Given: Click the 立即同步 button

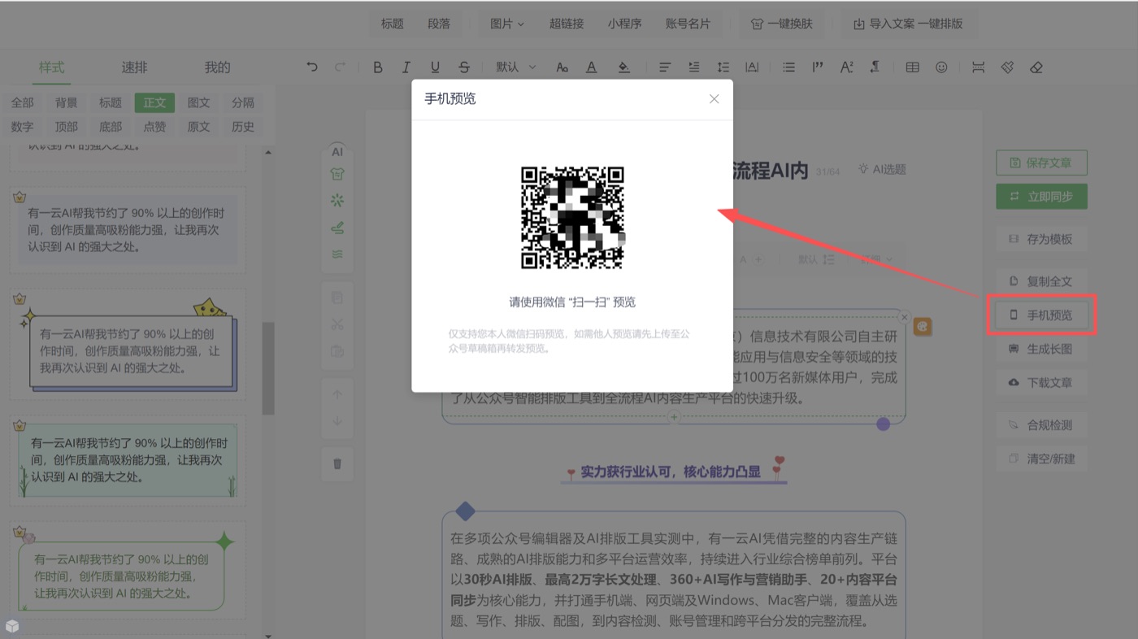Looking at the screenshot, I should (x=1041, y=197).
